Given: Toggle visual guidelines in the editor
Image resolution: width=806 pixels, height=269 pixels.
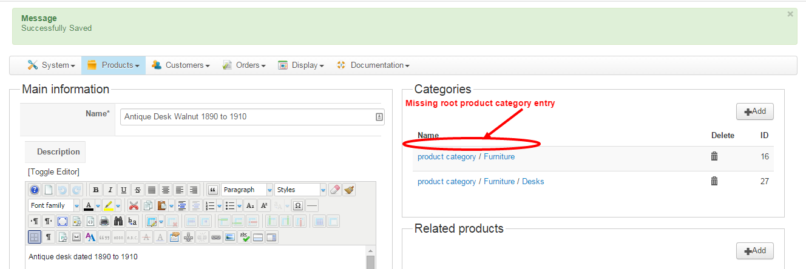Looking at the screenshot, I should tap(35, 237).
